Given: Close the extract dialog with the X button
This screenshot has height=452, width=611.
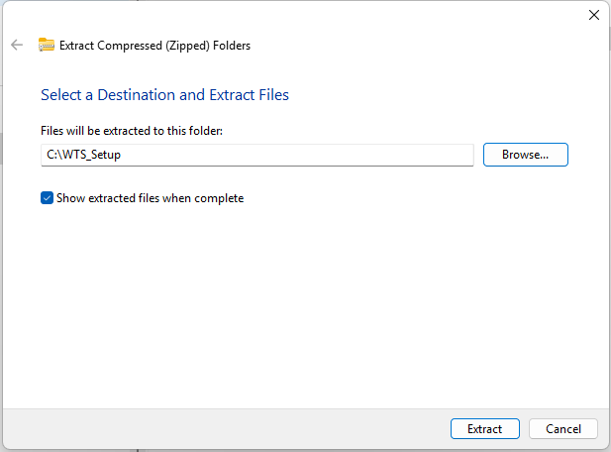Looking at the screenshot, I should [593, 15].
